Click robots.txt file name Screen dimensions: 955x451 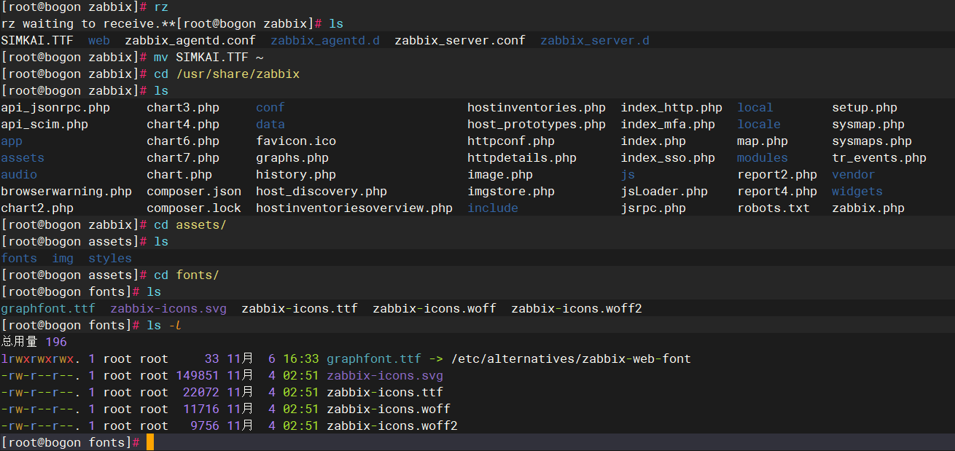click(773, 208)
